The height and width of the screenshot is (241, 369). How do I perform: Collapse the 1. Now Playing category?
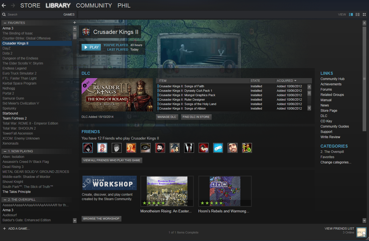pyautogui.click(x=5, y=151)
